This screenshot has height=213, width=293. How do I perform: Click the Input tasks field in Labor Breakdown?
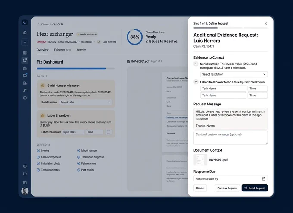tap(73, 132)
